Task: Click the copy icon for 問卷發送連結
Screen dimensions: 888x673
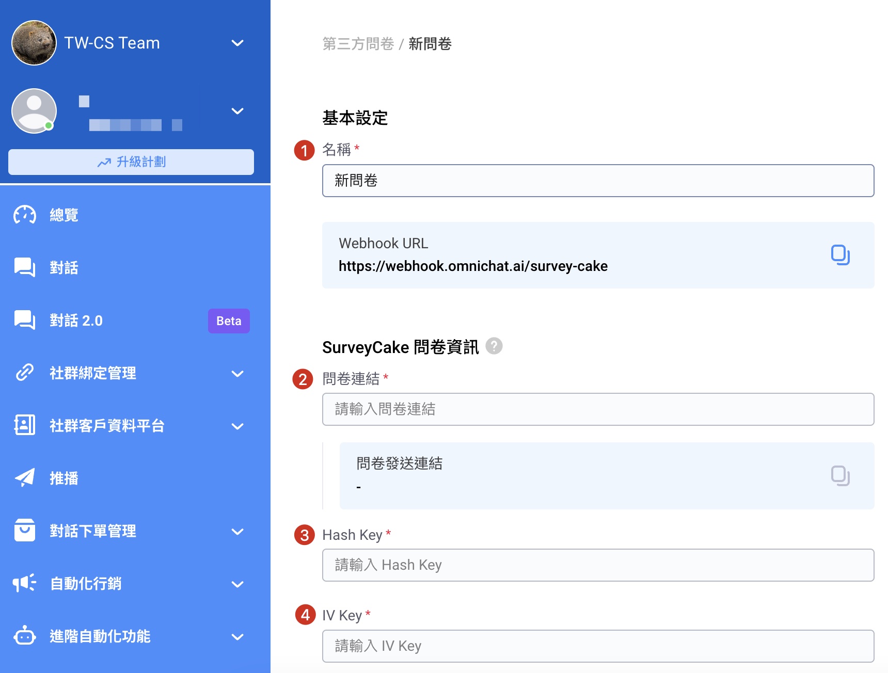Action: (x=840, y=475)
